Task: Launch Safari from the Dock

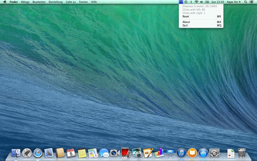Action: pyautogui.click(x=38, y=153)
